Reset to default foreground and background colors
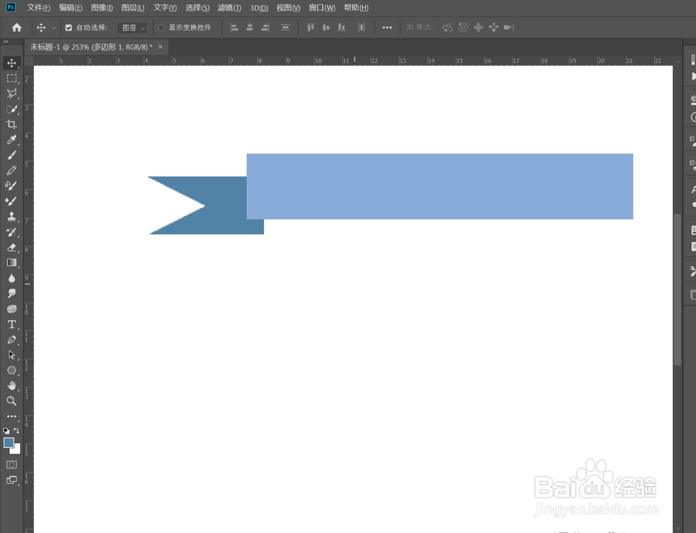 pos(6,431)
